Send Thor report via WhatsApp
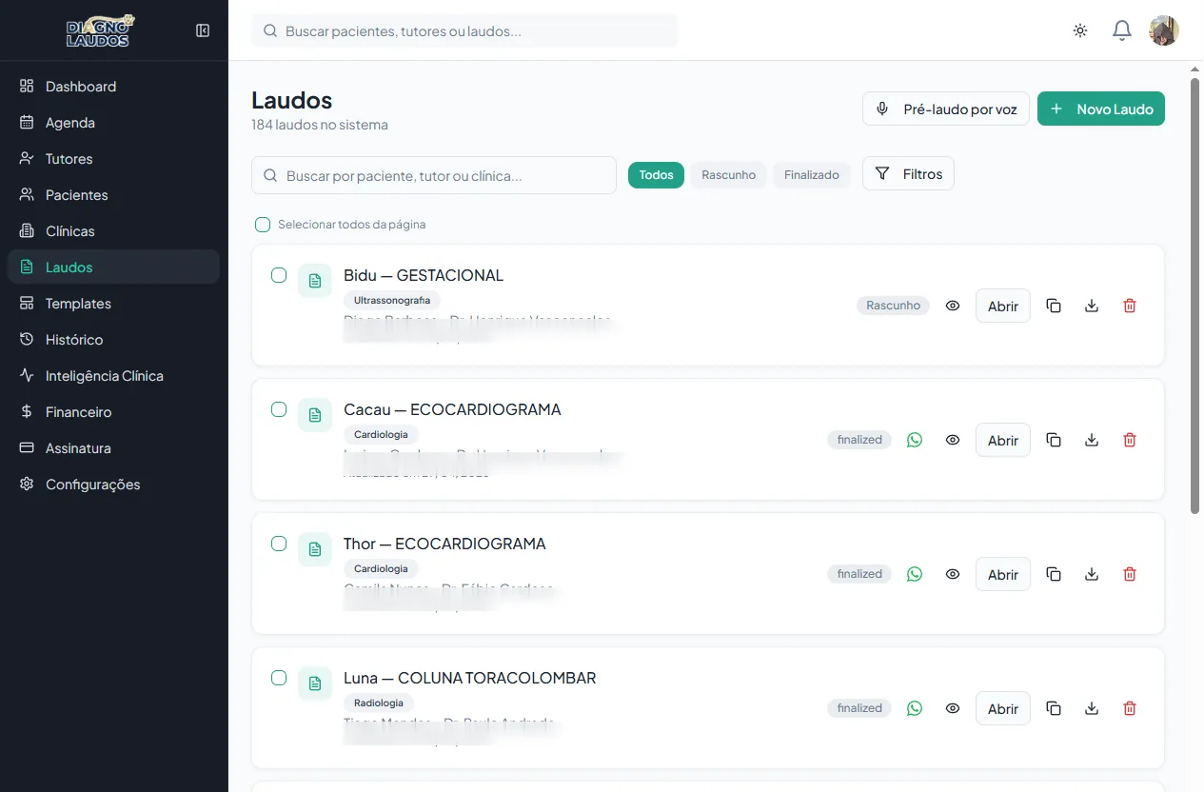The width and height of the screenshot is (1204, 792). [915, 574]
